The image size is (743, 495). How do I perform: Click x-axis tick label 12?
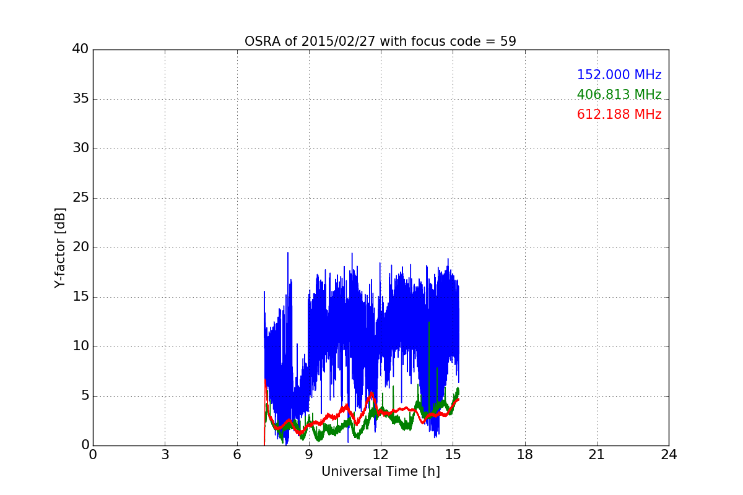coord(381,455)
